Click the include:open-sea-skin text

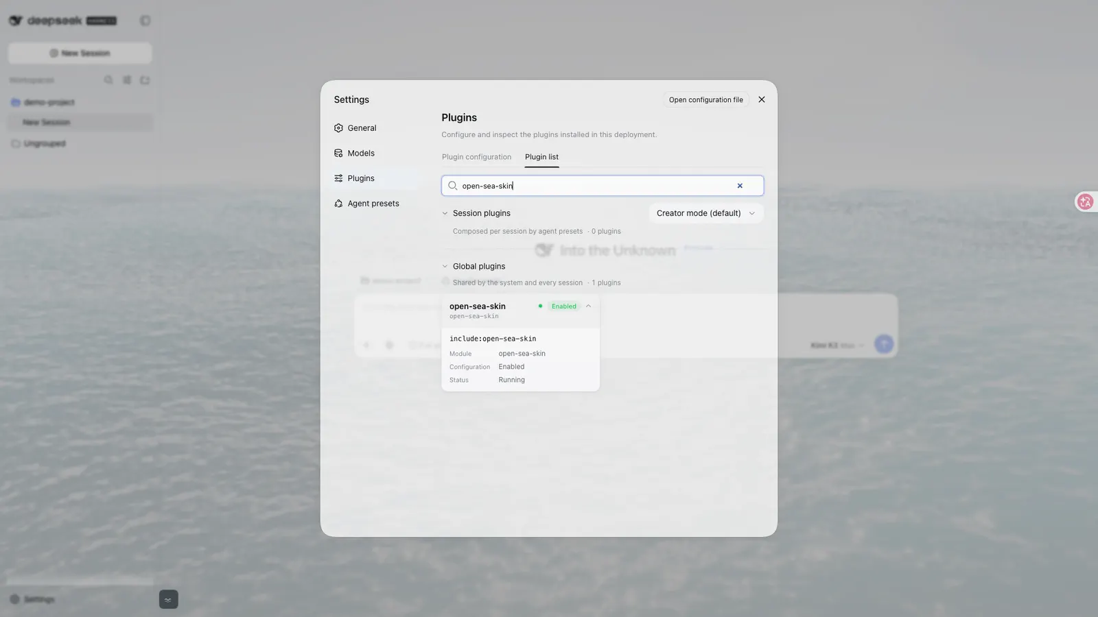[493, 339]
